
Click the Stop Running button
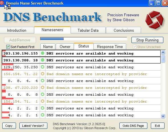coord(147,40)
